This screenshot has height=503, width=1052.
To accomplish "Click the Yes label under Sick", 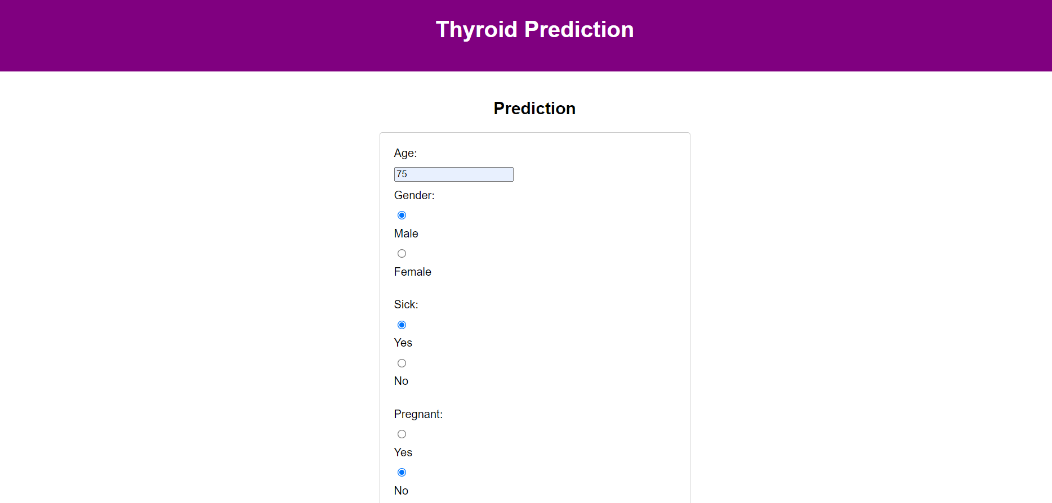I will click(x=403, y=343).
